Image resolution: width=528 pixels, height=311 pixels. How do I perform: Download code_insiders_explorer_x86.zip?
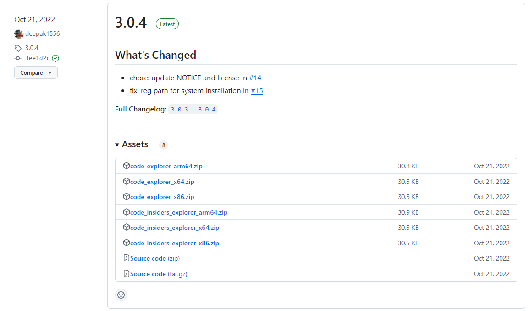tap(175, 243)
